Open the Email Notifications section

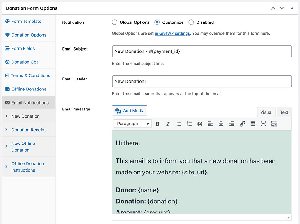click(x=29, y=103)
